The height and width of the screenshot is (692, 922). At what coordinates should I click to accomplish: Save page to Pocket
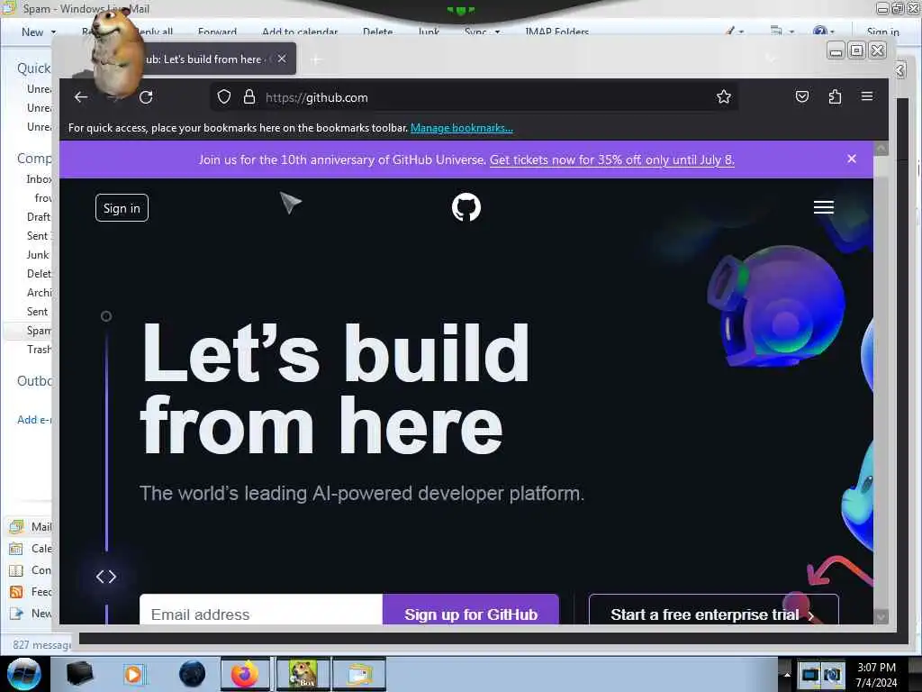point(802,96)
